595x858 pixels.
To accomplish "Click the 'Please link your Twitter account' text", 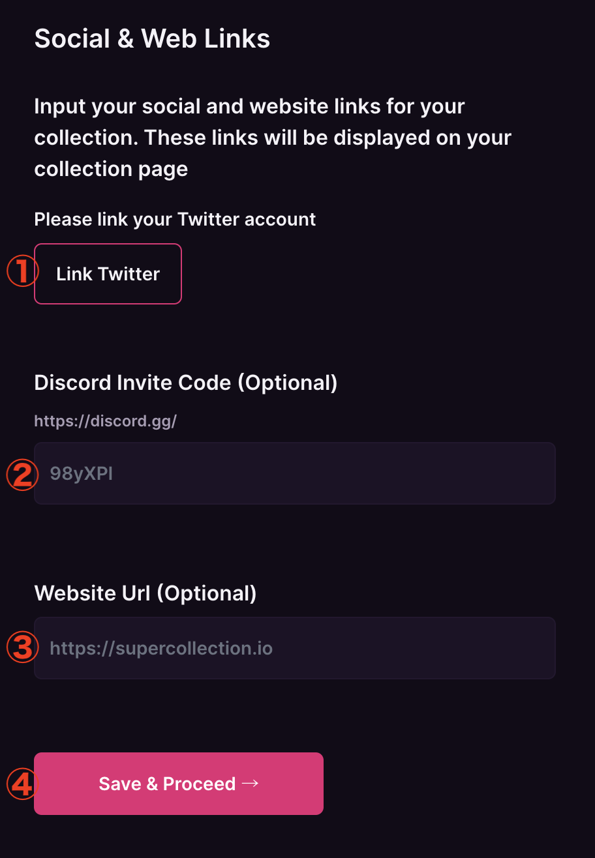I will point(175,219).
